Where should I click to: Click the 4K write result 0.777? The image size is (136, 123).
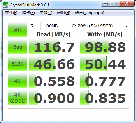[x=104, y=80]
